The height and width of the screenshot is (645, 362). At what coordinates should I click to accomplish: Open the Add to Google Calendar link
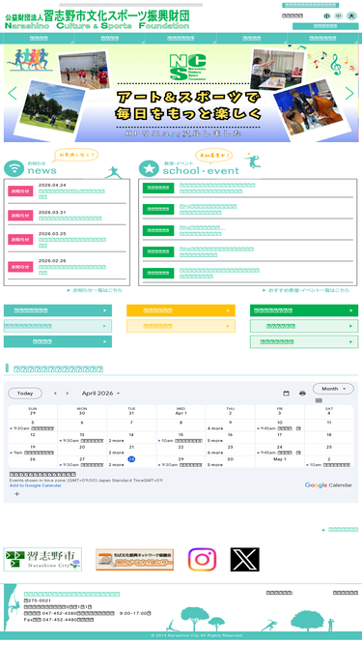36,485
